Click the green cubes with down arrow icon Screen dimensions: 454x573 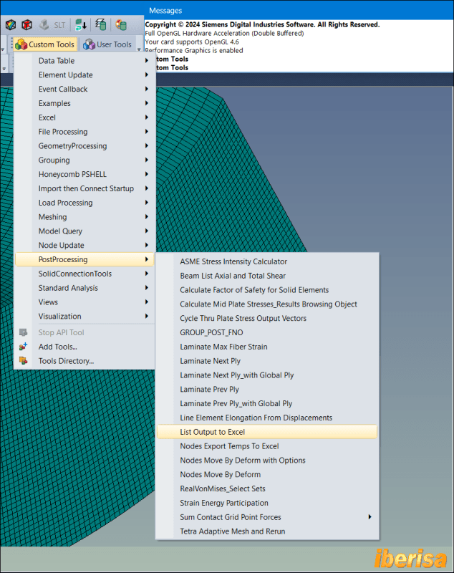coord(80,25)
